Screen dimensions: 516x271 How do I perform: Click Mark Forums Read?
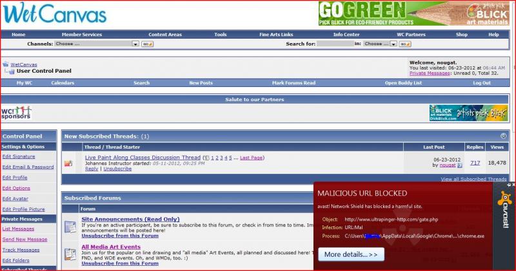(293, 83)
